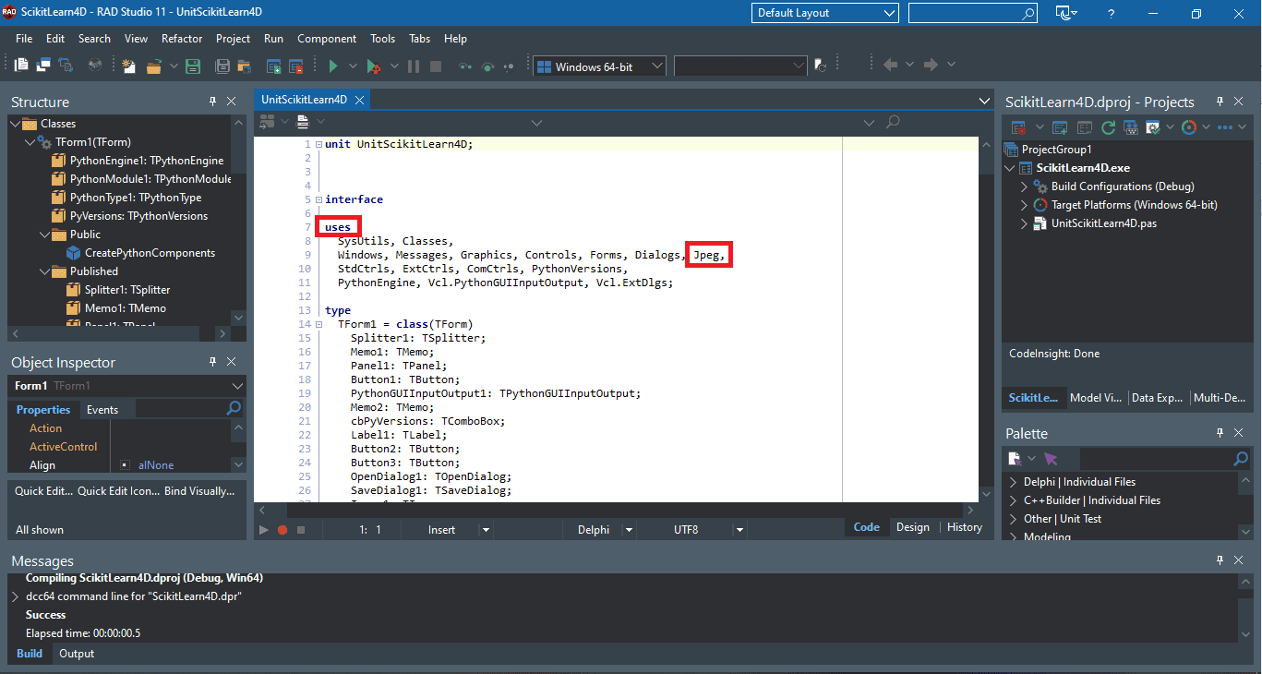This screenshot has width=1262, height=674.
Task: Switch to the Output tab in Messages
Action: 77,654
